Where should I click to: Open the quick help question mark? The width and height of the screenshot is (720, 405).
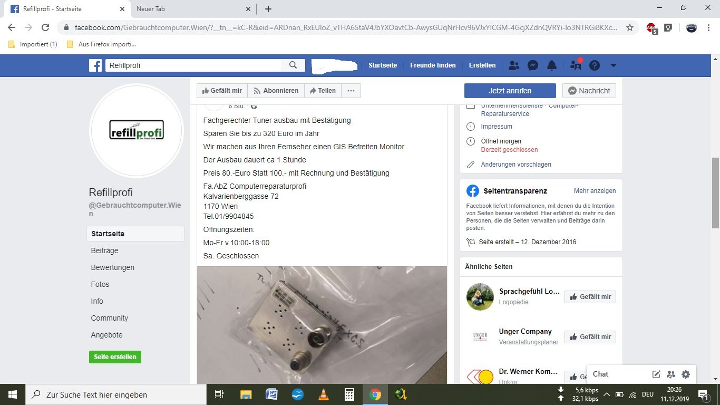(595, 65)
